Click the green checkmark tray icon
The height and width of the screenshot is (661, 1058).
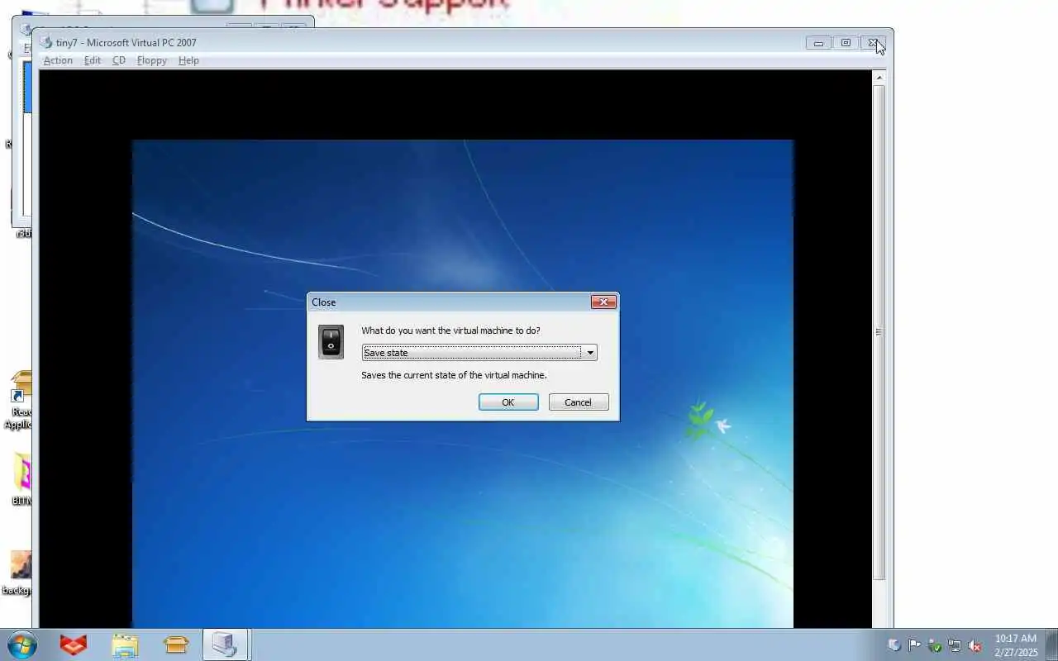(935, 645)
